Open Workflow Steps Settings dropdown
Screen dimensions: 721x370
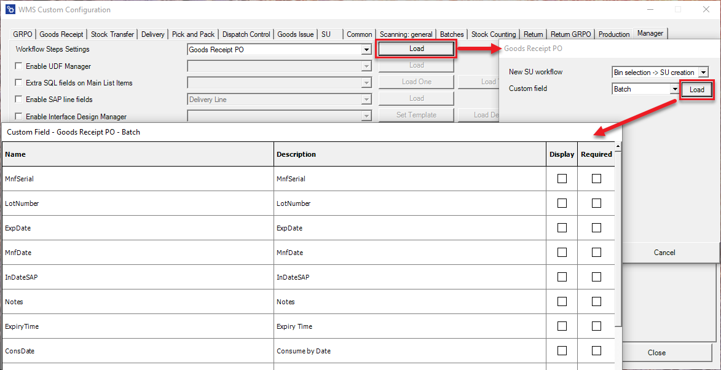coord(366,50)
